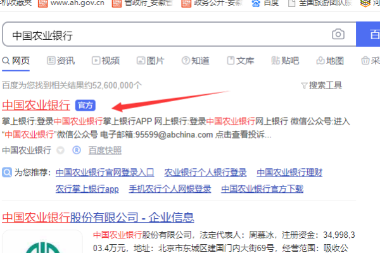Viewport: 380px width, 253px height.
Task: Open 中国农业银行官方下载 recommendation
Action: click(x=262, y=189)
